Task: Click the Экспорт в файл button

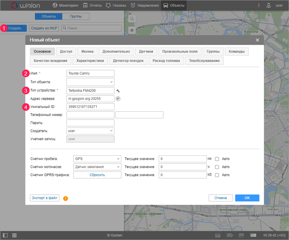Action: 44,198
